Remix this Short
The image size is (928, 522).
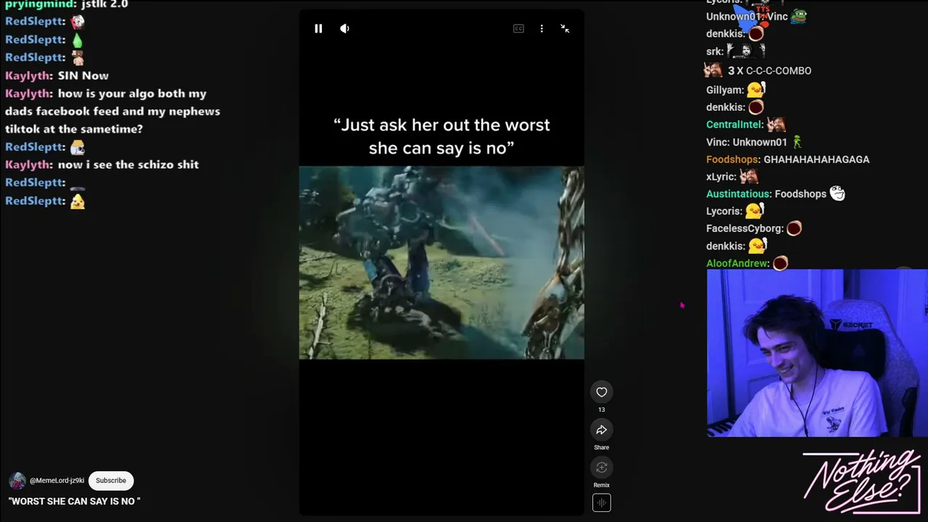pyautogui.click(x=602, y=468)
